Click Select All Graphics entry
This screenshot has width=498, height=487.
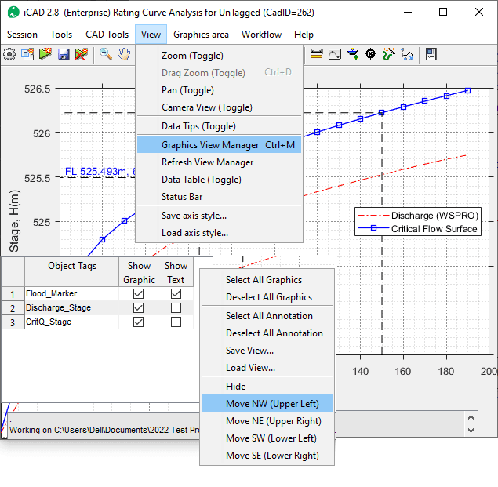[x=264, y=280]
